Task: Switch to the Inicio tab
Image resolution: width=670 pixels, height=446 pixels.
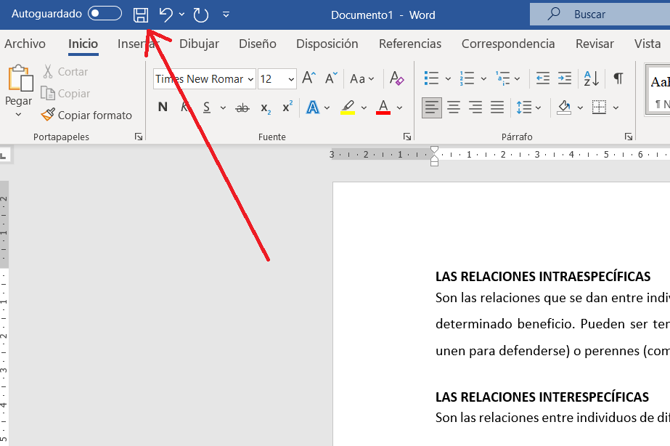Action: click(83, 44)
